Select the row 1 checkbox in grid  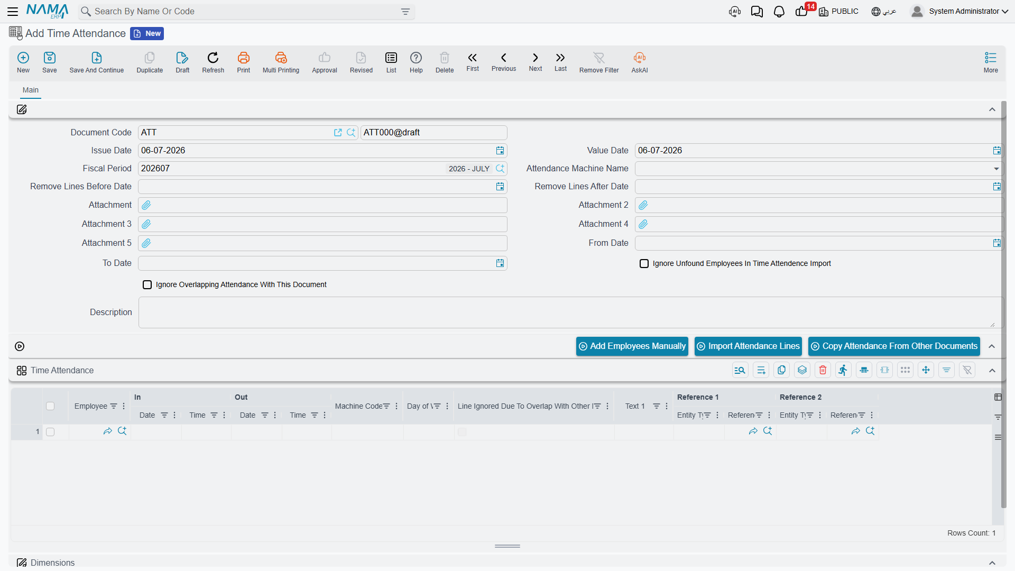tap(50, 432)
